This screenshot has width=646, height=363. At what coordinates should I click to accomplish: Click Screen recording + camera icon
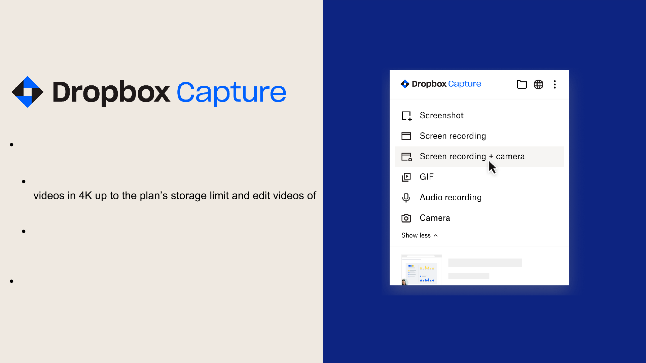(406, 156)
